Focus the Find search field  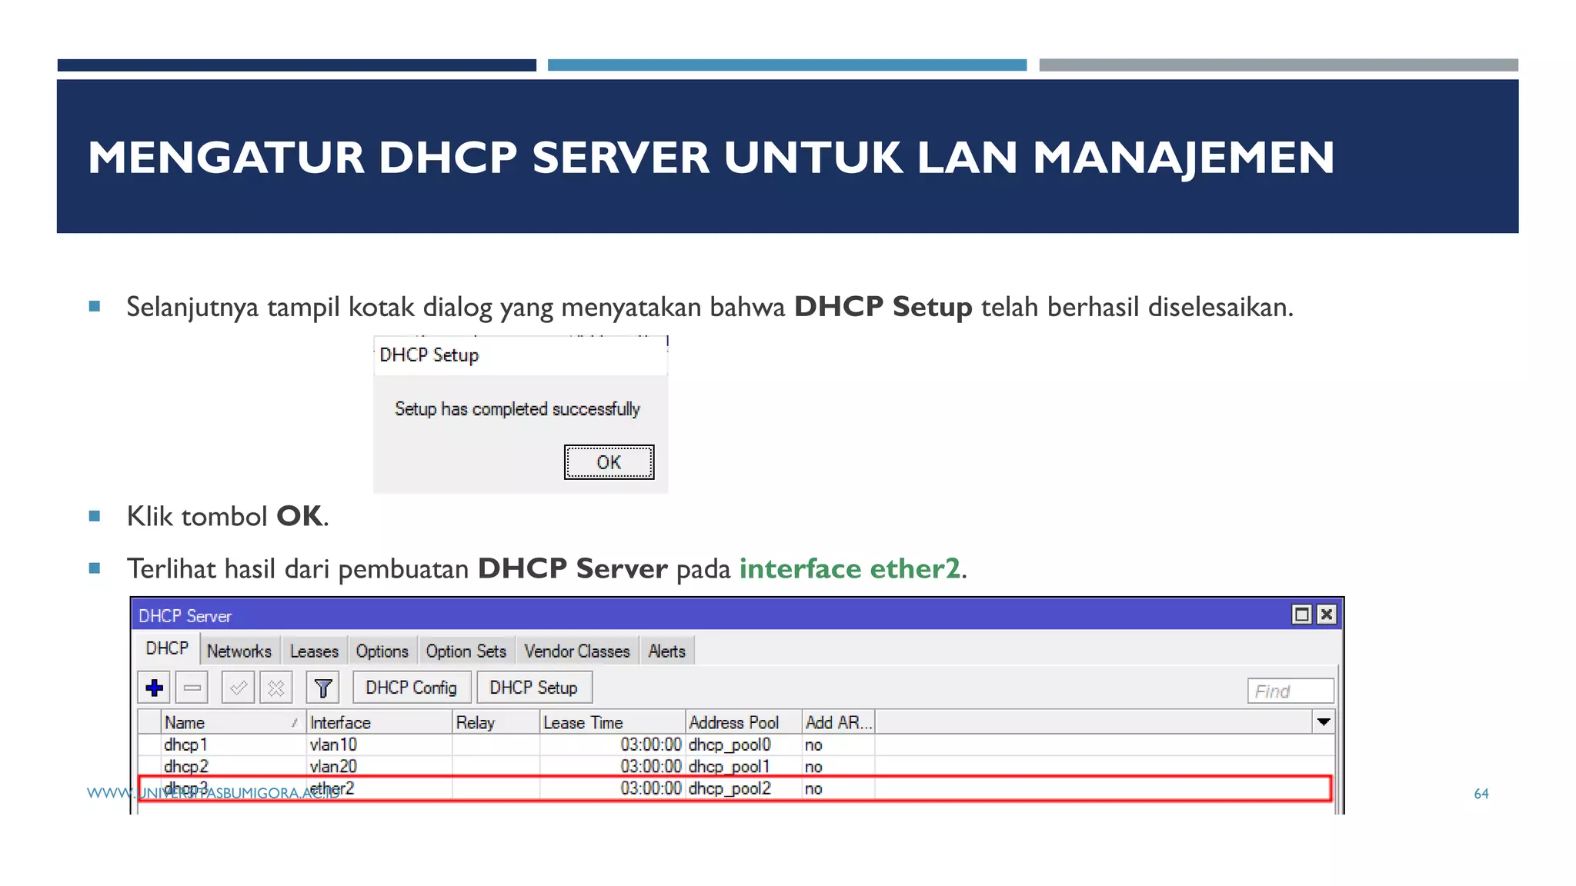[1291, 691]
